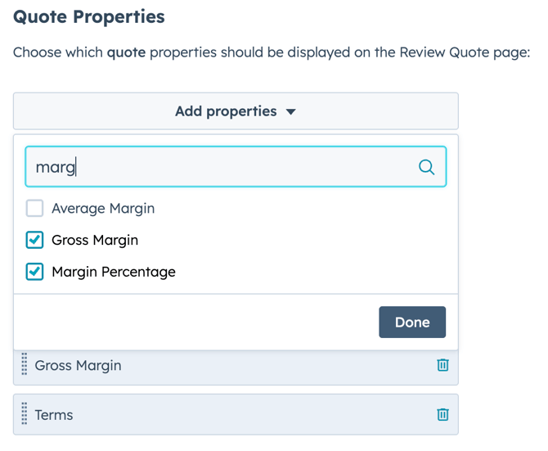Grab the Gross Margin drag handle
Screen dimensions: 548x451
25,365
